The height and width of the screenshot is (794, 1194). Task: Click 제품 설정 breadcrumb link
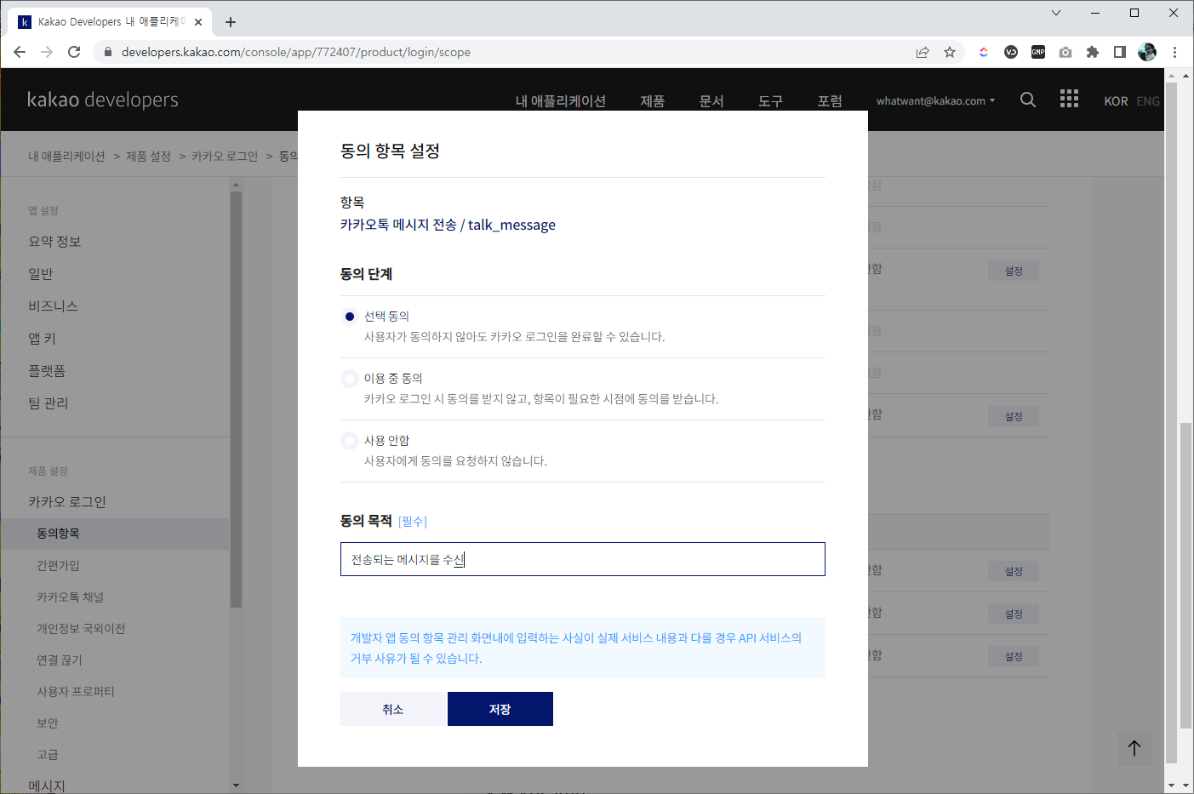(148, 157)
